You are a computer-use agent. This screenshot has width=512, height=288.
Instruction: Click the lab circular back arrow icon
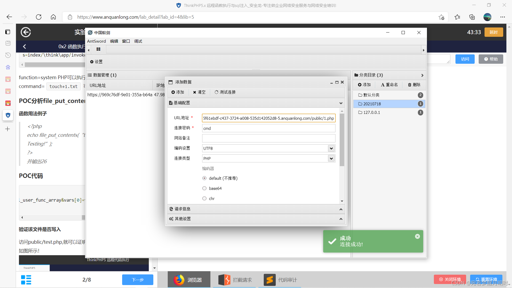(26, 32)
